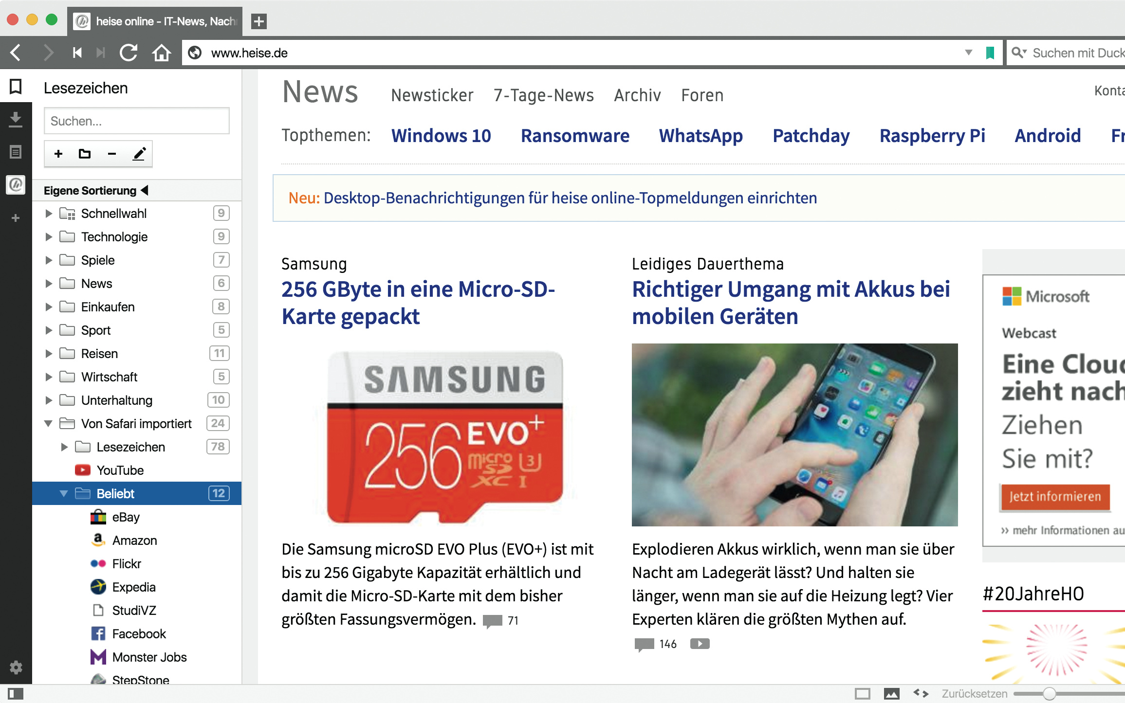Toggle image loading in status bar
Image resolution: width=1125 pixels, height=703 pixels.
(891, 693)
